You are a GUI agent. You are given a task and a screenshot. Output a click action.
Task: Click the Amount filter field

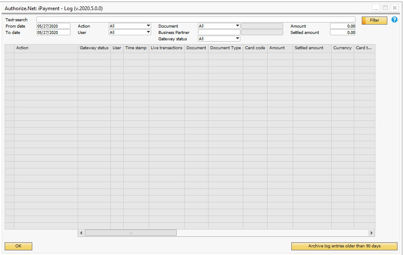[x=343, y=26]
